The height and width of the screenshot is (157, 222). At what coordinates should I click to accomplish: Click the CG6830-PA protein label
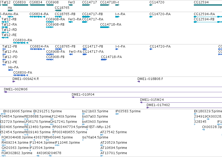point(23,72)
